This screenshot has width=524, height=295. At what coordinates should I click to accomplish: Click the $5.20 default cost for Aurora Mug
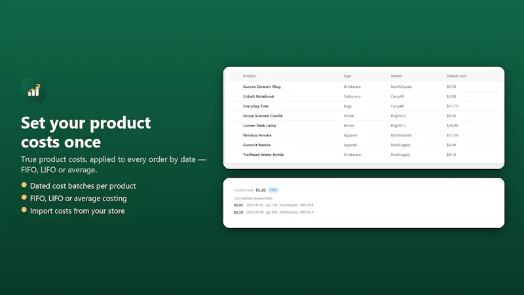pos(451,87)
